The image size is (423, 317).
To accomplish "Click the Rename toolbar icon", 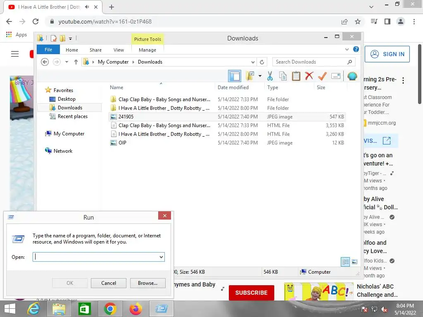I will pos(335,76).
